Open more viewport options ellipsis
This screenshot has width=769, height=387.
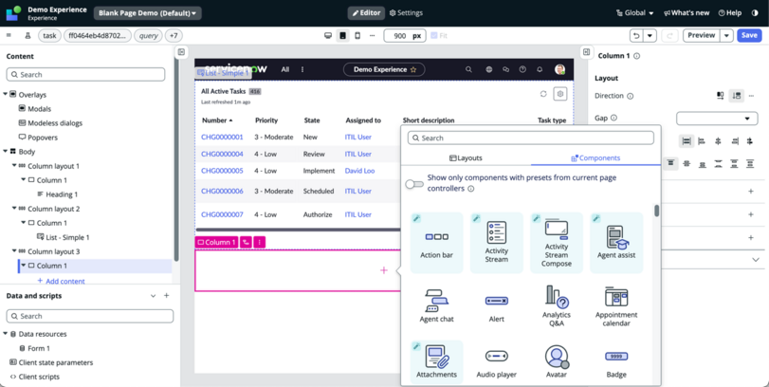click(373, 36)
